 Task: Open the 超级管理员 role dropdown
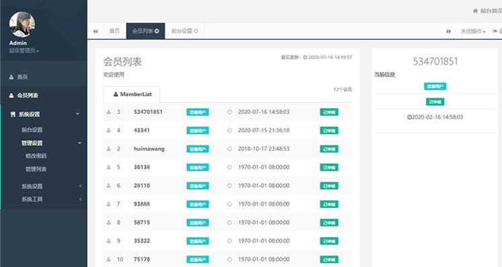click(24, 50)
